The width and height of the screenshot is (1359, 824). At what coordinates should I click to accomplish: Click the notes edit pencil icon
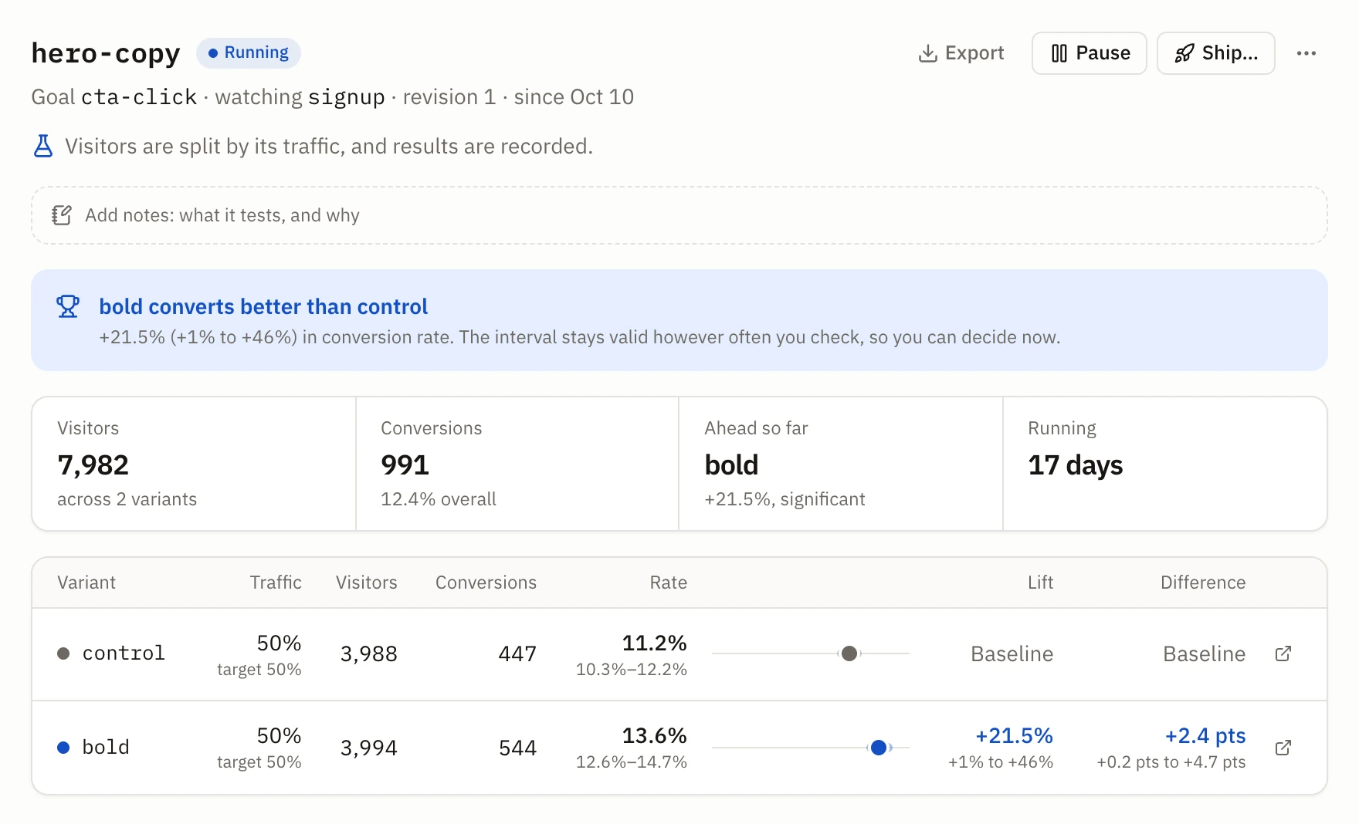[x=62, y=215]
